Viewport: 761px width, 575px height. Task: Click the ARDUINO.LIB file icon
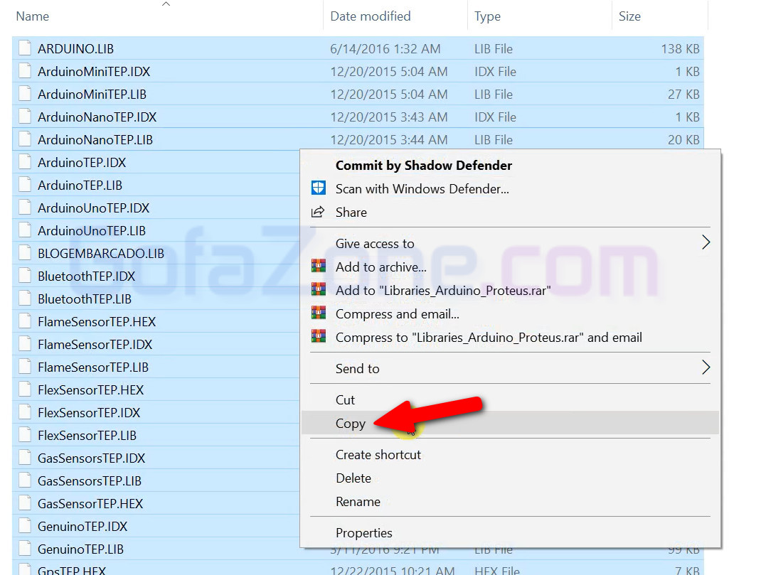[x=26, y=49]
